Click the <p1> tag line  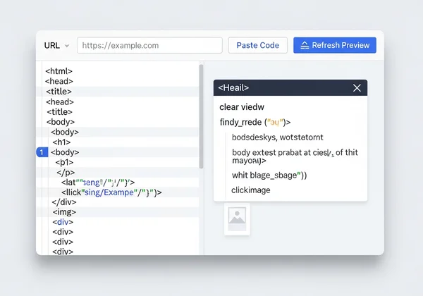click(64, 162)
